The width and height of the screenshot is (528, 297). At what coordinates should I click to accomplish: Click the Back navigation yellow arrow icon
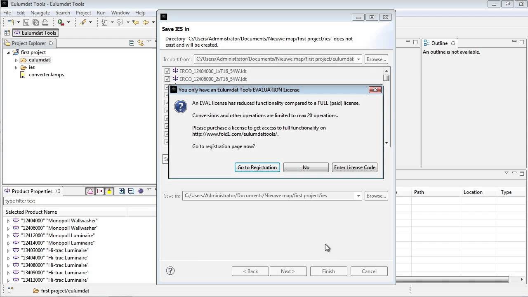point(146,22)
